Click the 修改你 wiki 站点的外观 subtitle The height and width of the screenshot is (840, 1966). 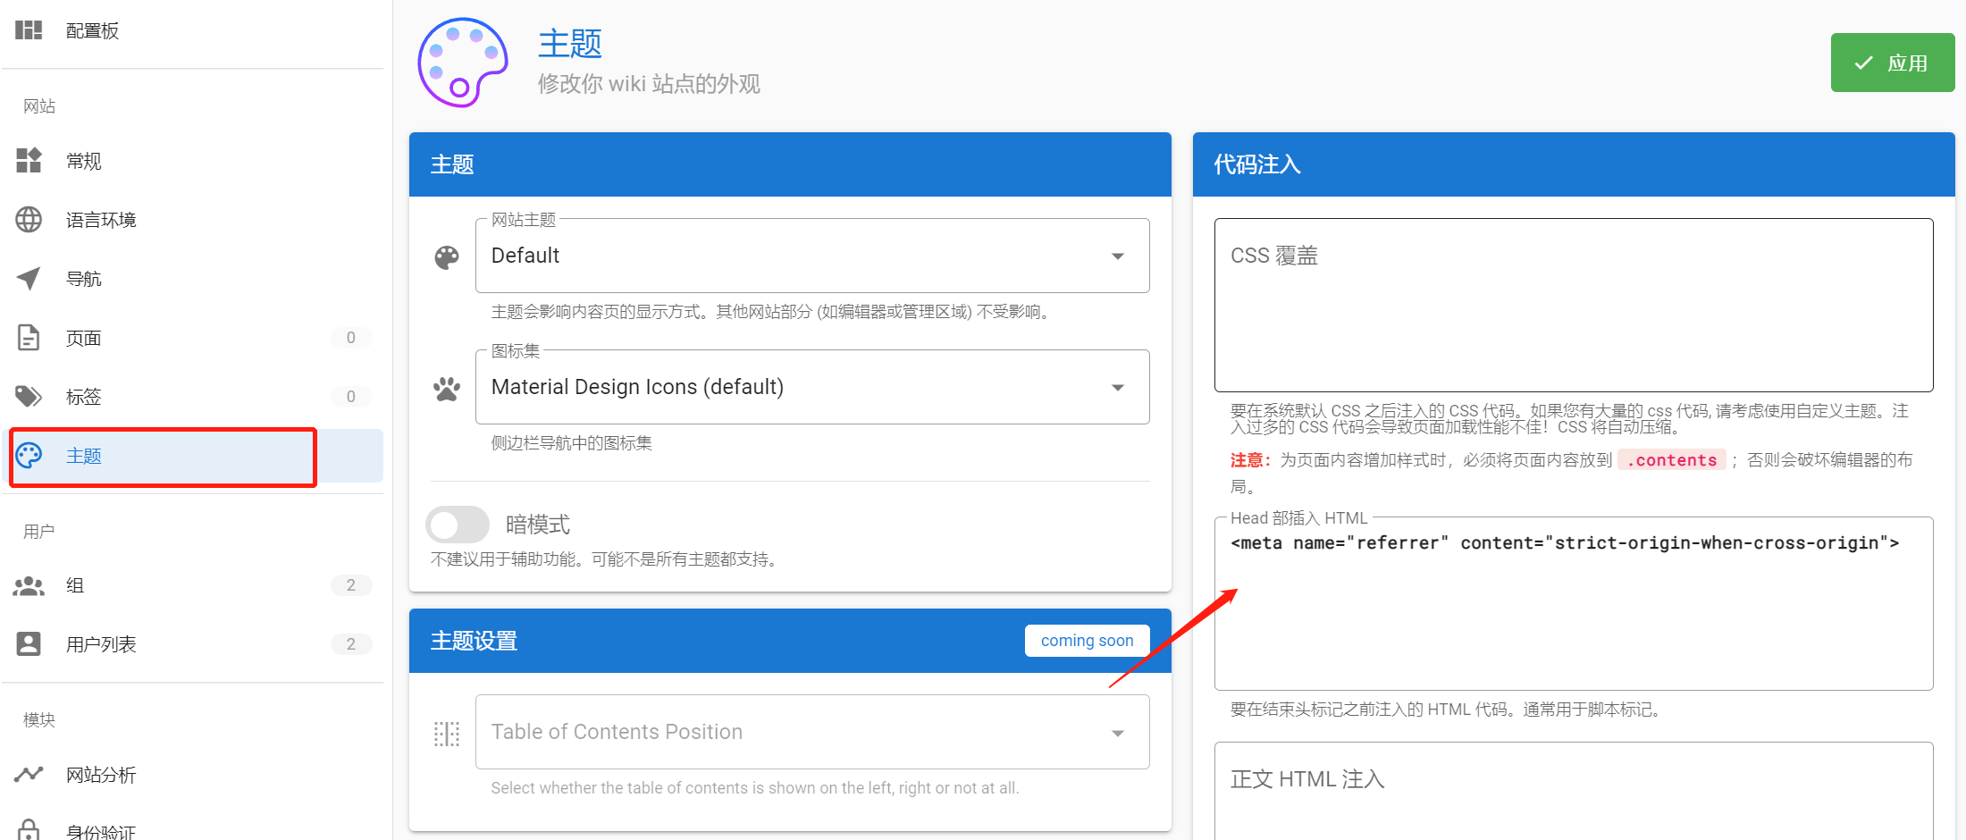click(649, 84)
